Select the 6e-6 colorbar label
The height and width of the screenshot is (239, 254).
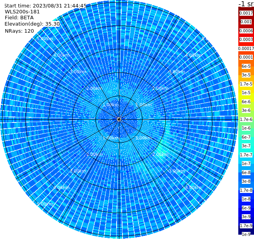click(x=246, y=102)
